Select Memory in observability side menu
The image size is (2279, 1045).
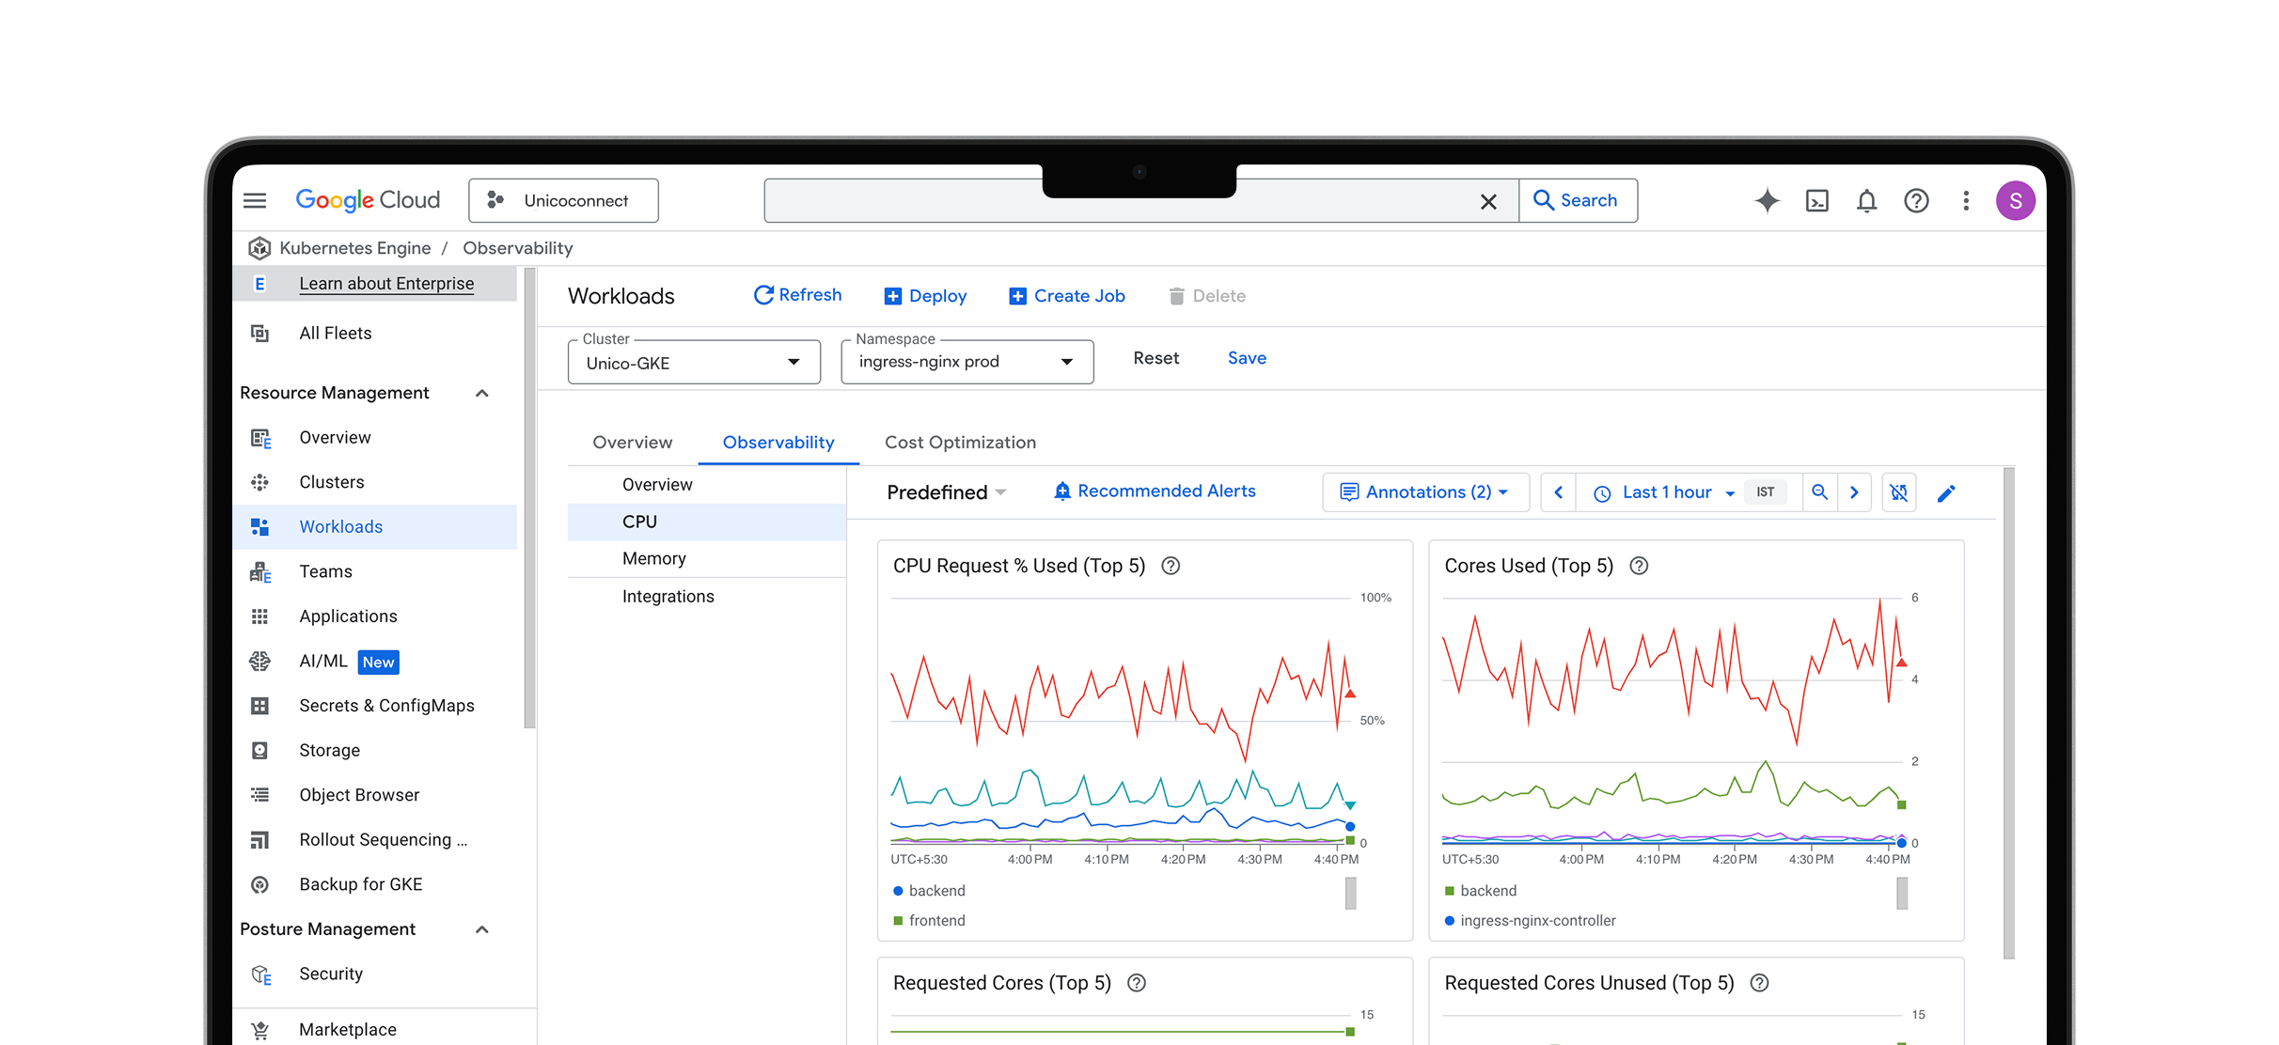pos(654,558)
